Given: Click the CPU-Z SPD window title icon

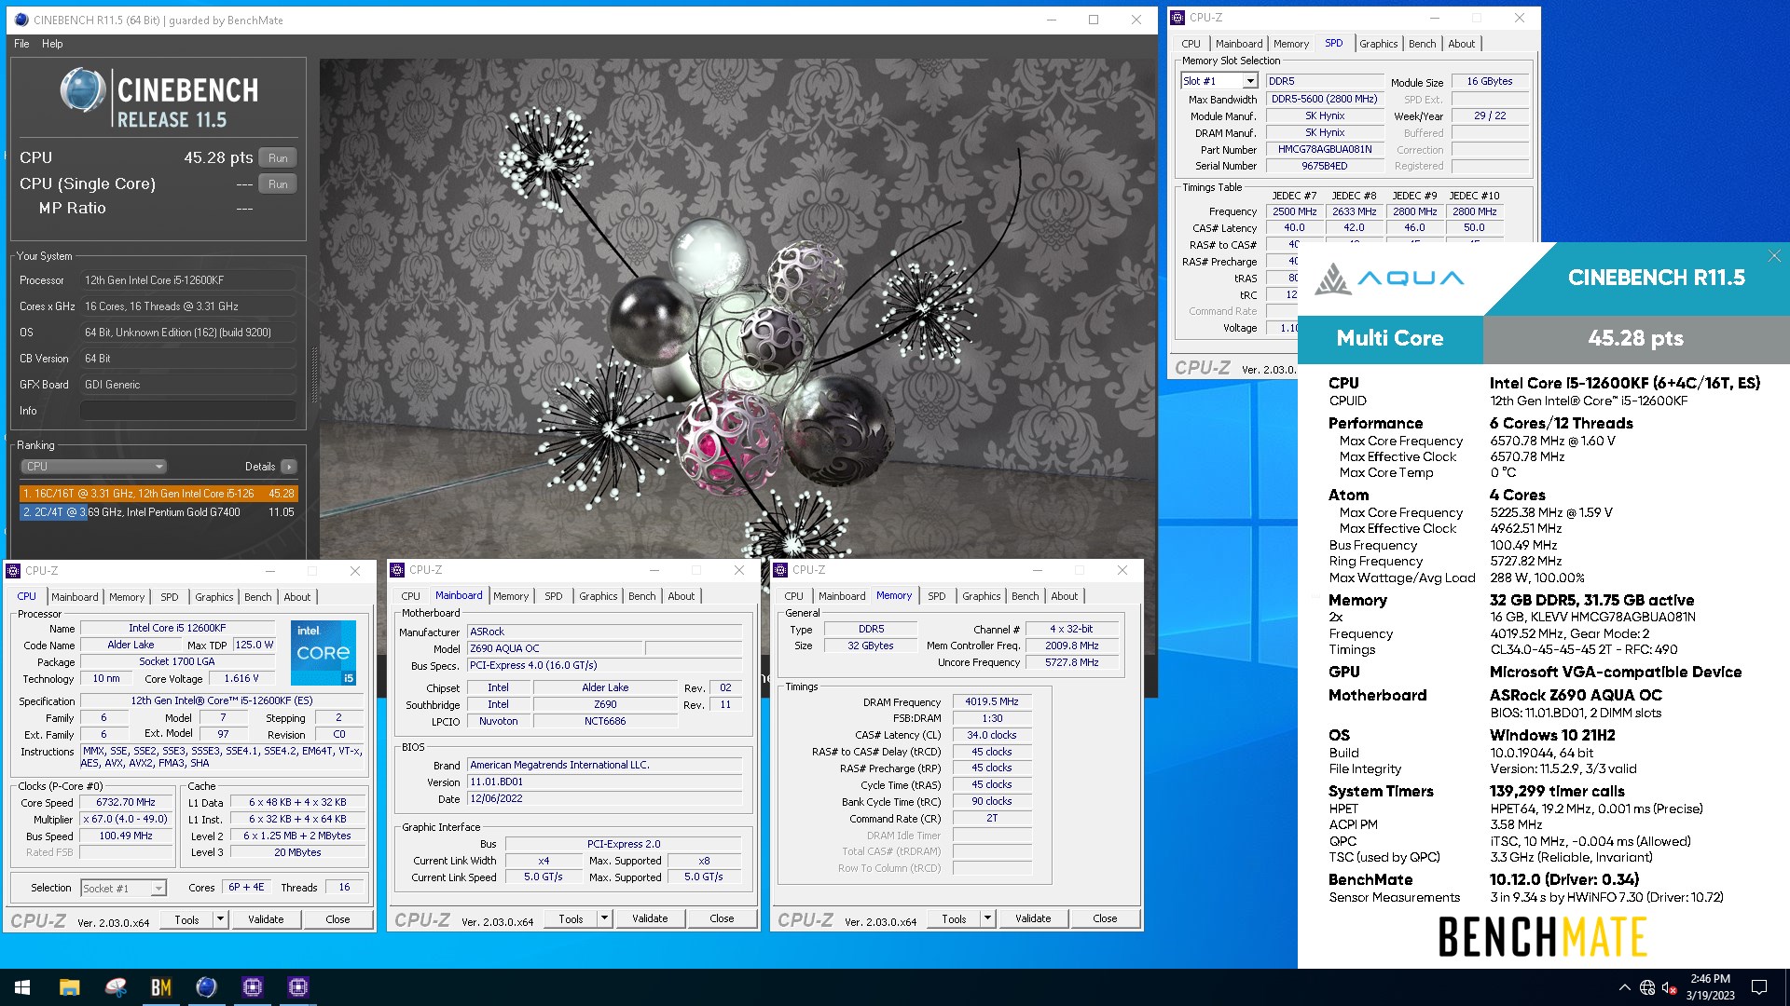Looking at the screenshot, I should pyautogui.click(x=1178, y=18).
